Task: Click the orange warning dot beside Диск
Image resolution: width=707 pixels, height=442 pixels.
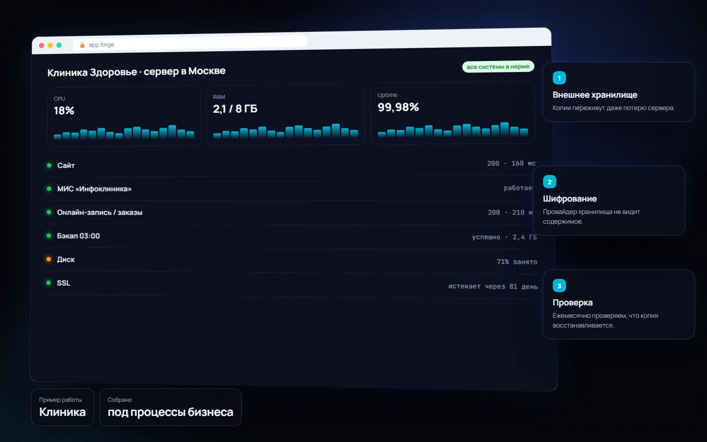Action: click(x=49, y=259)
